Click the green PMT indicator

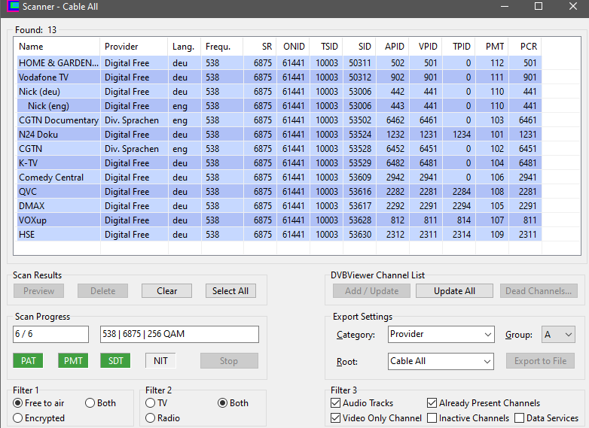click(73, 360)
